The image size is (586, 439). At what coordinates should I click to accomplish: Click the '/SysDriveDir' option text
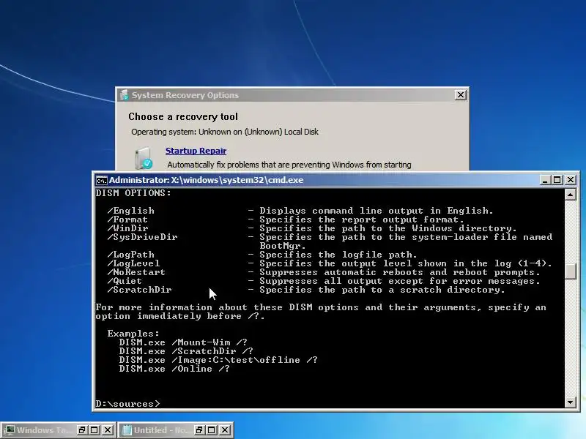142,237
